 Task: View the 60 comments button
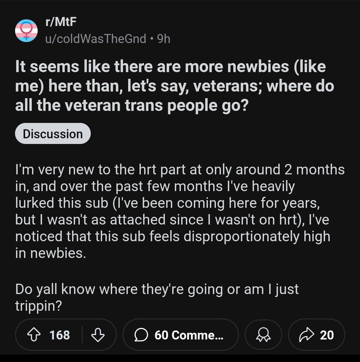(x=181, y=335)
